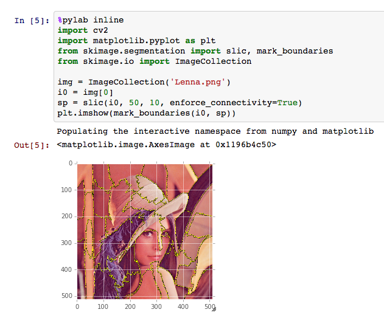This screenshot has height=315, width=384.
Task: Click the line importing ImageCollection from skimage.io
Action: [x=155, y=61]
